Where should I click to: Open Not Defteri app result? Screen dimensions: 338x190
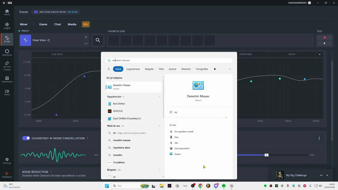tap(134, 104)
